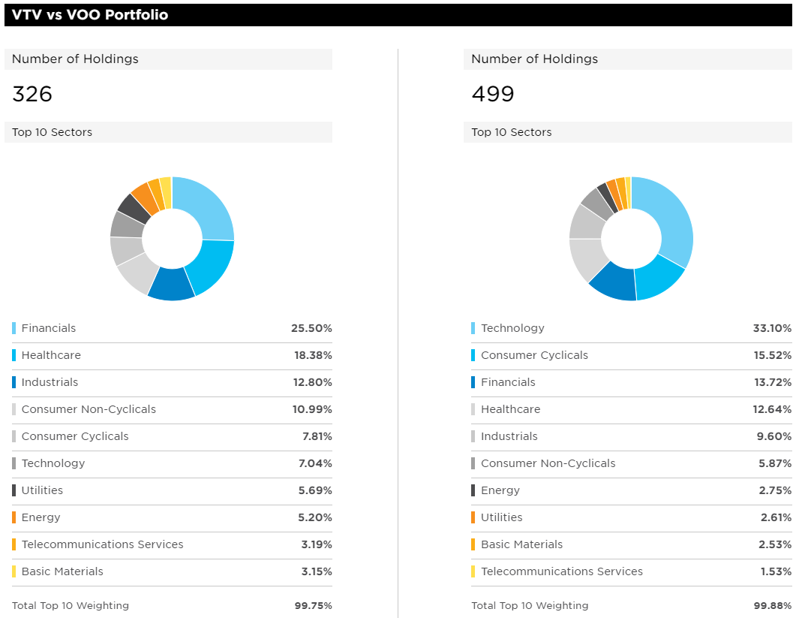Screen dimensions: 805x618
Task: Click the 5.20% Energy value
Action: tap(315, 517)
